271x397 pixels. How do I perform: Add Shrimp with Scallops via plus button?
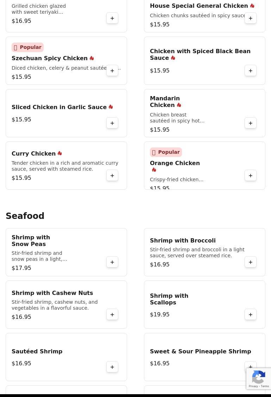(x=251, y=315)
